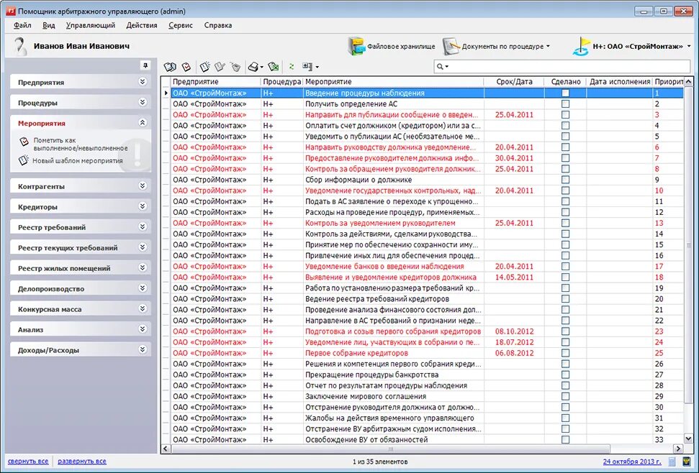Expand the Процедуры sidebar section
Screen dimensions: 699x473
pyautogui.click(x=143, y=102)
